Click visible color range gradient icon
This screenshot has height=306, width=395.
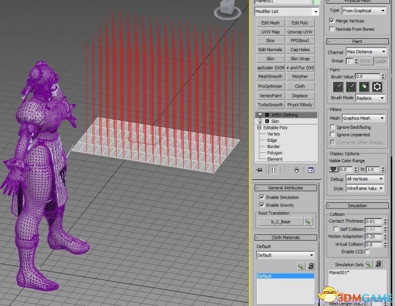pyautogui.click(x=333, y=169)
